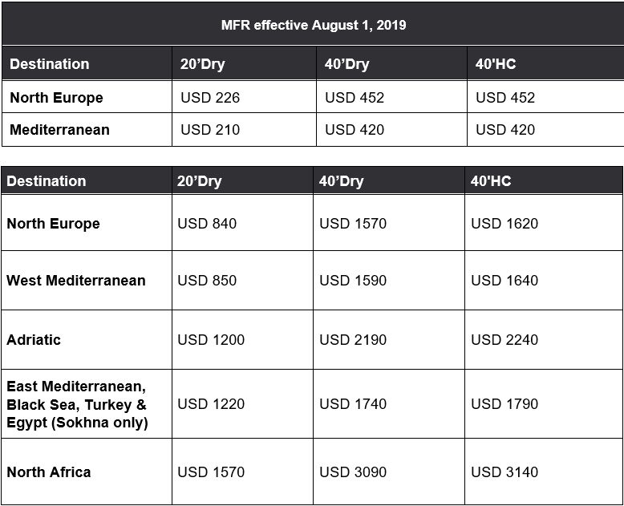Click the 40'HC header in the lower table
Viewport: 624px width, 506px height.
(491, 181)
